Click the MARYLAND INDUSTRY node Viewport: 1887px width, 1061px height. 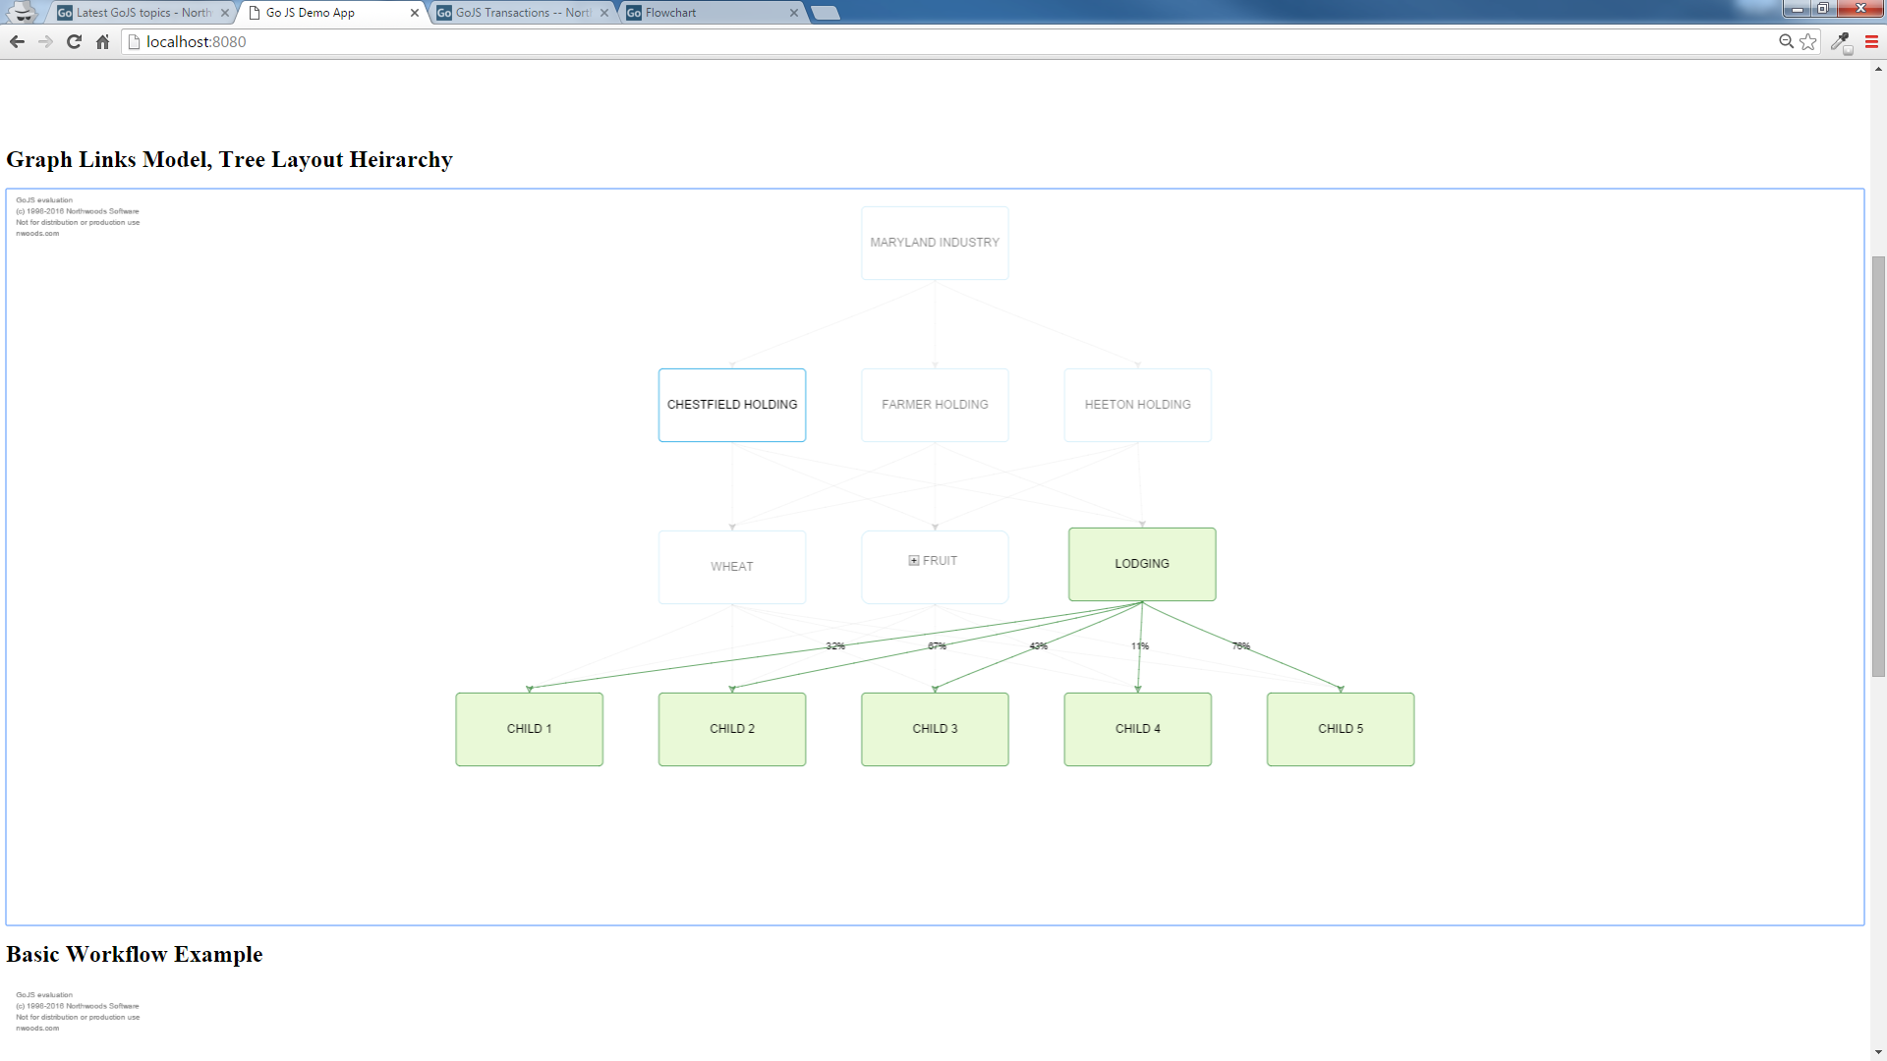pyautogui.click(x=935, y=243)
